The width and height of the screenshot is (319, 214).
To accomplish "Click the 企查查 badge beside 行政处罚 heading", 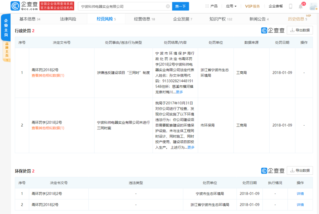I will point(272,30).
